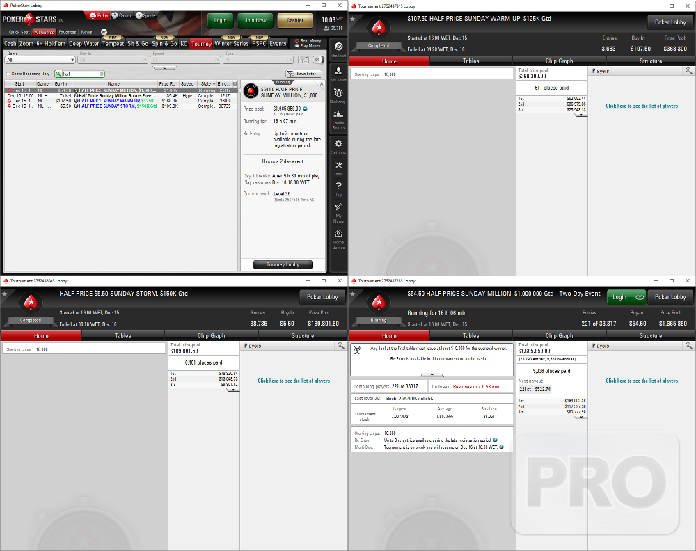Viewport: 696px width, 551px height.
Task: Click the funnel filter icon button
Action: [303, 59]
